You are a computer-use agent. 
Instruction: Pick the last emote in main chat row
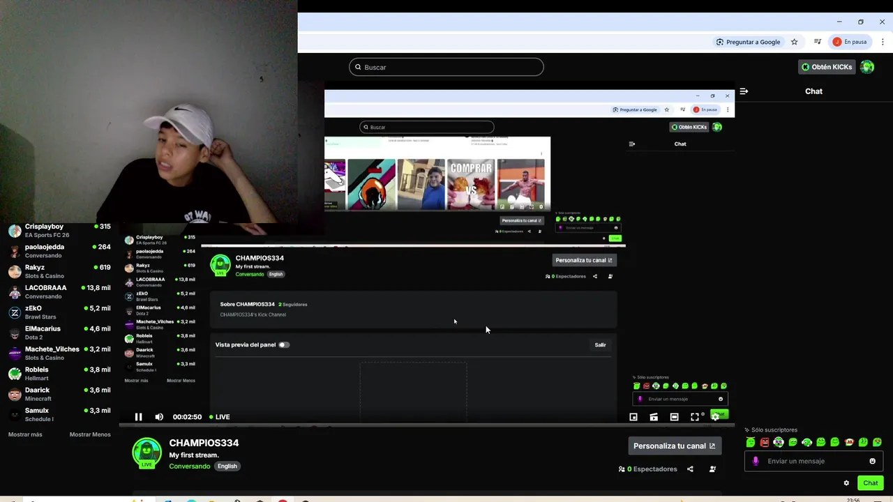tap(877, 442)
